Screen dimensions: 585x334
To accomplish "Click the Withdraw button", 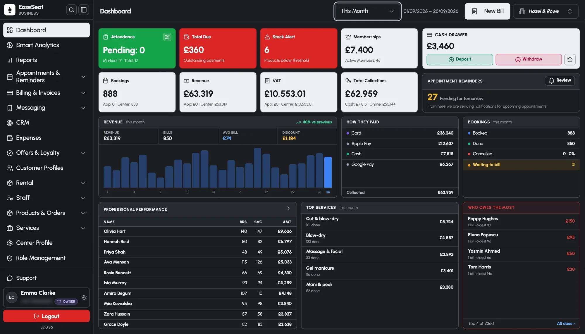I will click(529, 59).
